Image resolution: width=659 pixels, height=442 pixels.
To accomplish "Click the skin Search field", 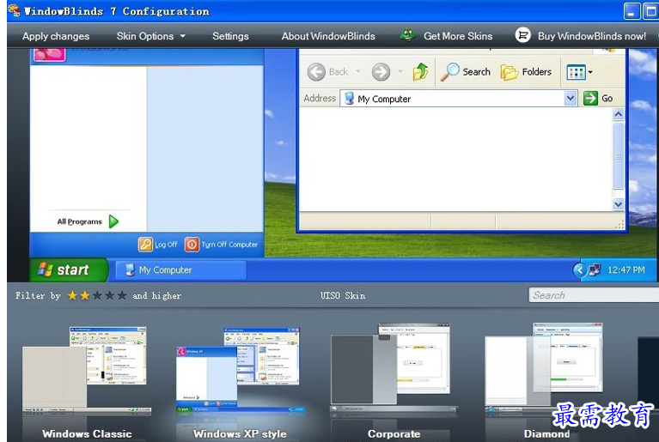I will click(x=594, y=295).
